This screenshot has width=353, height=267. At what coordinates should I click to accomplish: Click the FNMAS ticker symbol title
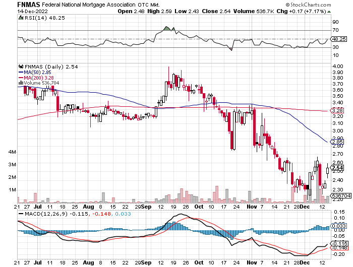[29, 4]
